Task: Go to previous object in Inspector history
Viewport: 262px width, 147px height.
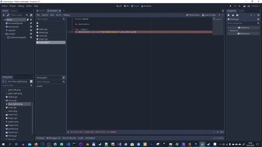Action: click(x=251, y=15)
